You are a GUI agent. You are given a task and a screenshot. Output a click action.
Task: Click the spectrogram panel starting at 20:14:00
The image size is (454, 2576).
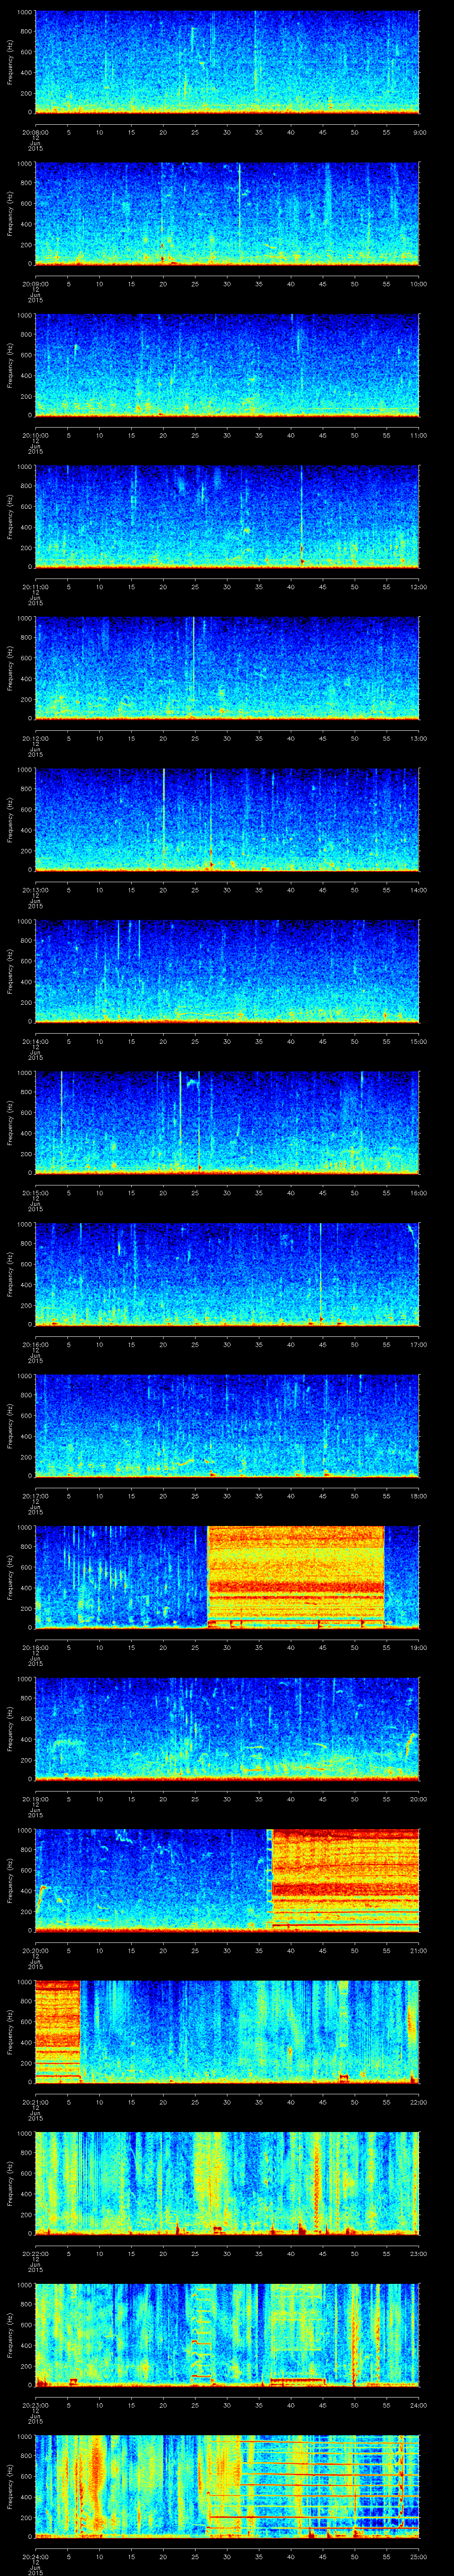pos(227,971)
